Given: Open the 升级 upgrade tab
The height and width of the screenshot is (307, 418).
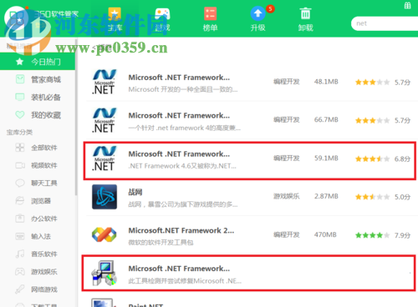Looking at the screenshot, I should point(257,19).
